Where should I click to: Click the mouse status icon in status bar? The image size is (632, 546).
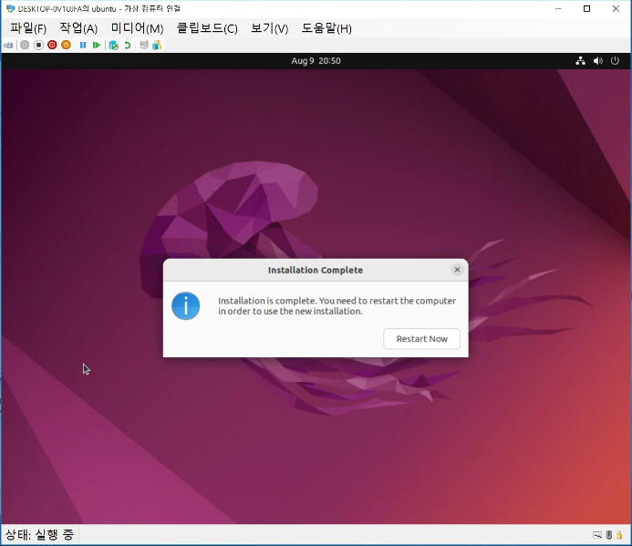(609, 535)
